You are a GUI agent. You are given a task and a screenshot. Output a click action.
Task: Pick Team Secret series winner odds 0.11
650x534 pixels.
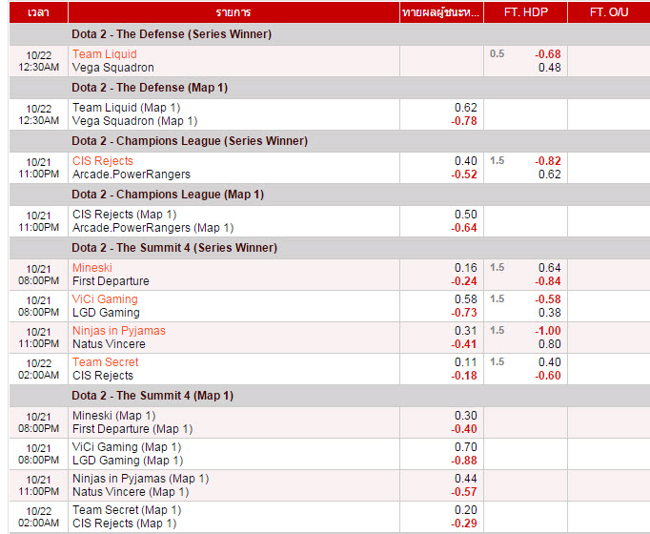click(x=465, y=362)
